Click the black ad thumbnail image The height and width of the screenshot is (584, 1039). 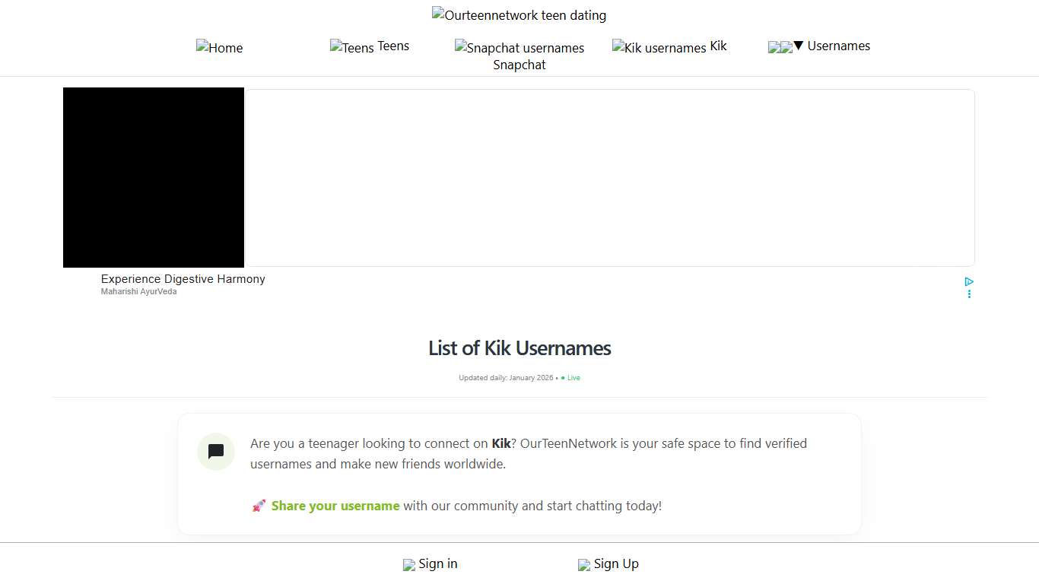tap(153, 177)
